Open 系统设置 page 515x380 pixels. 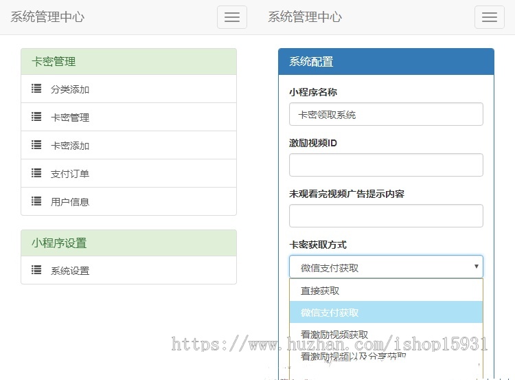(x=129, y=270)
